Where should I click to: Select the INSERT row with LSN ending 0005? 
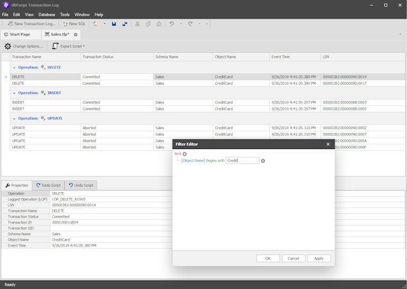(208, 109)
